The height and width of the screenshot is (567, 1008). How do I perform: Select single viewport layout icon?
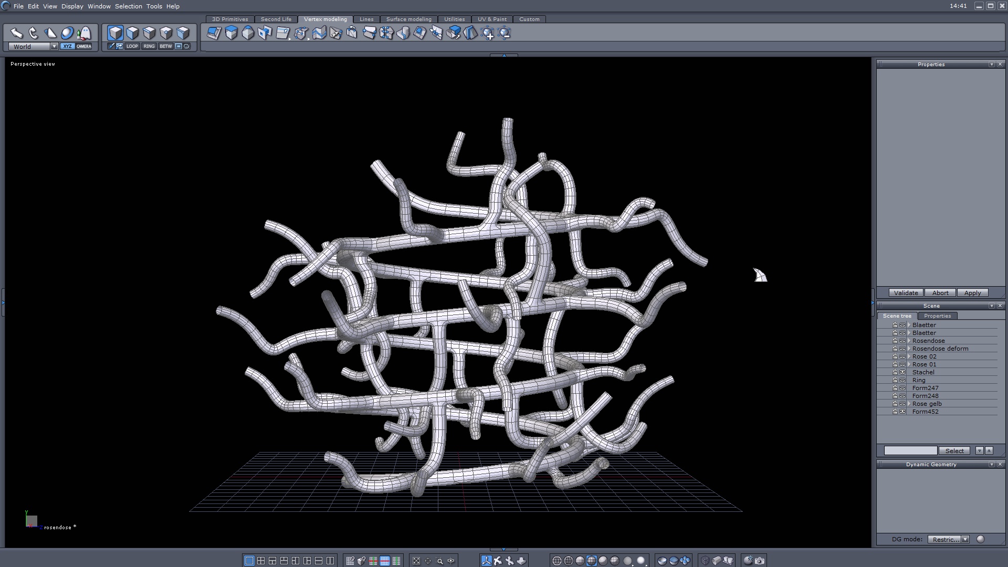pos(249,561)
